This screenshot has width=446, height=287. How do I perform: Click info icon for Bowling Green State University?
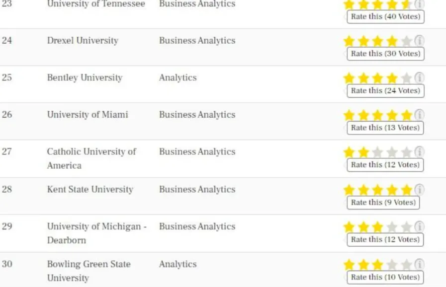point(420,264)
